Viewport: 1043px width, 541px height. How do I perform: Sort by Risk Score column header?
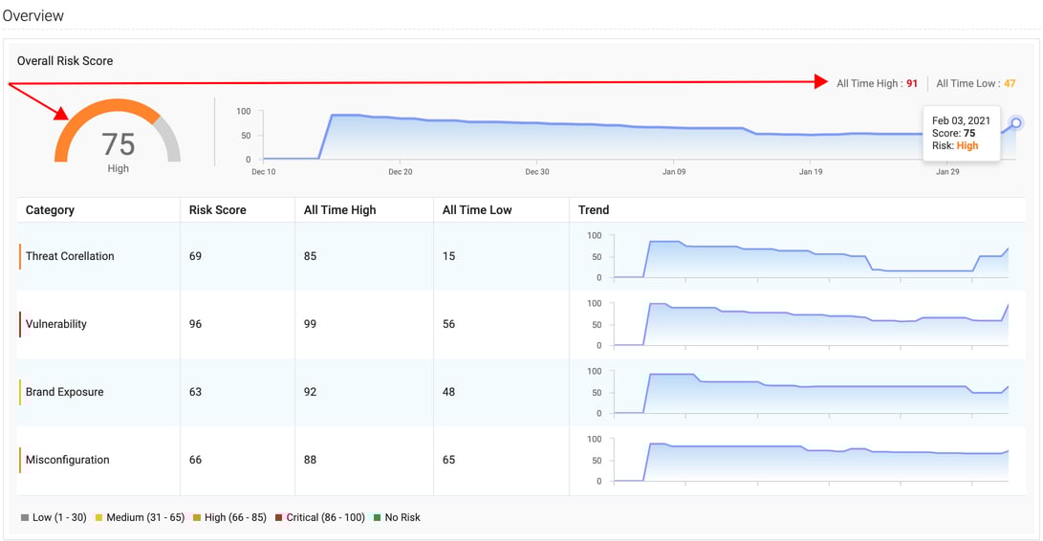coord(217,210)
